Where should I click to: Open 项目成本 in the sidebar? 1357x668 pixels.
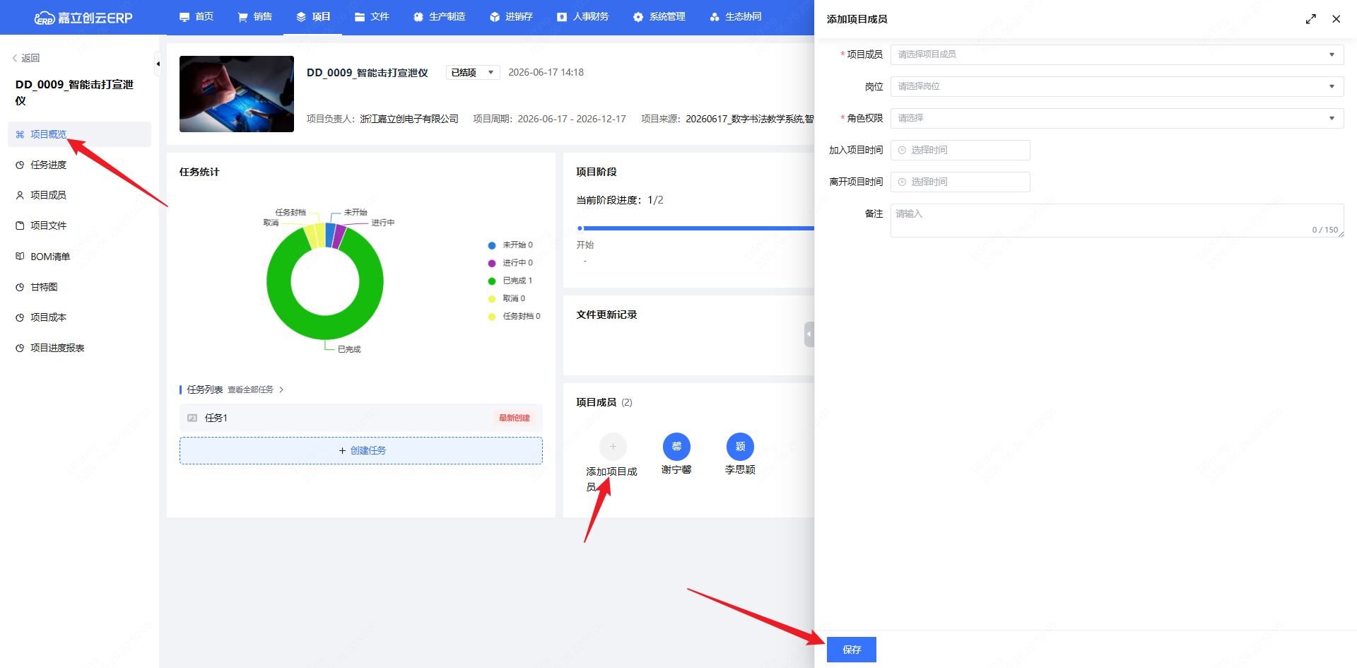[79, 317]
